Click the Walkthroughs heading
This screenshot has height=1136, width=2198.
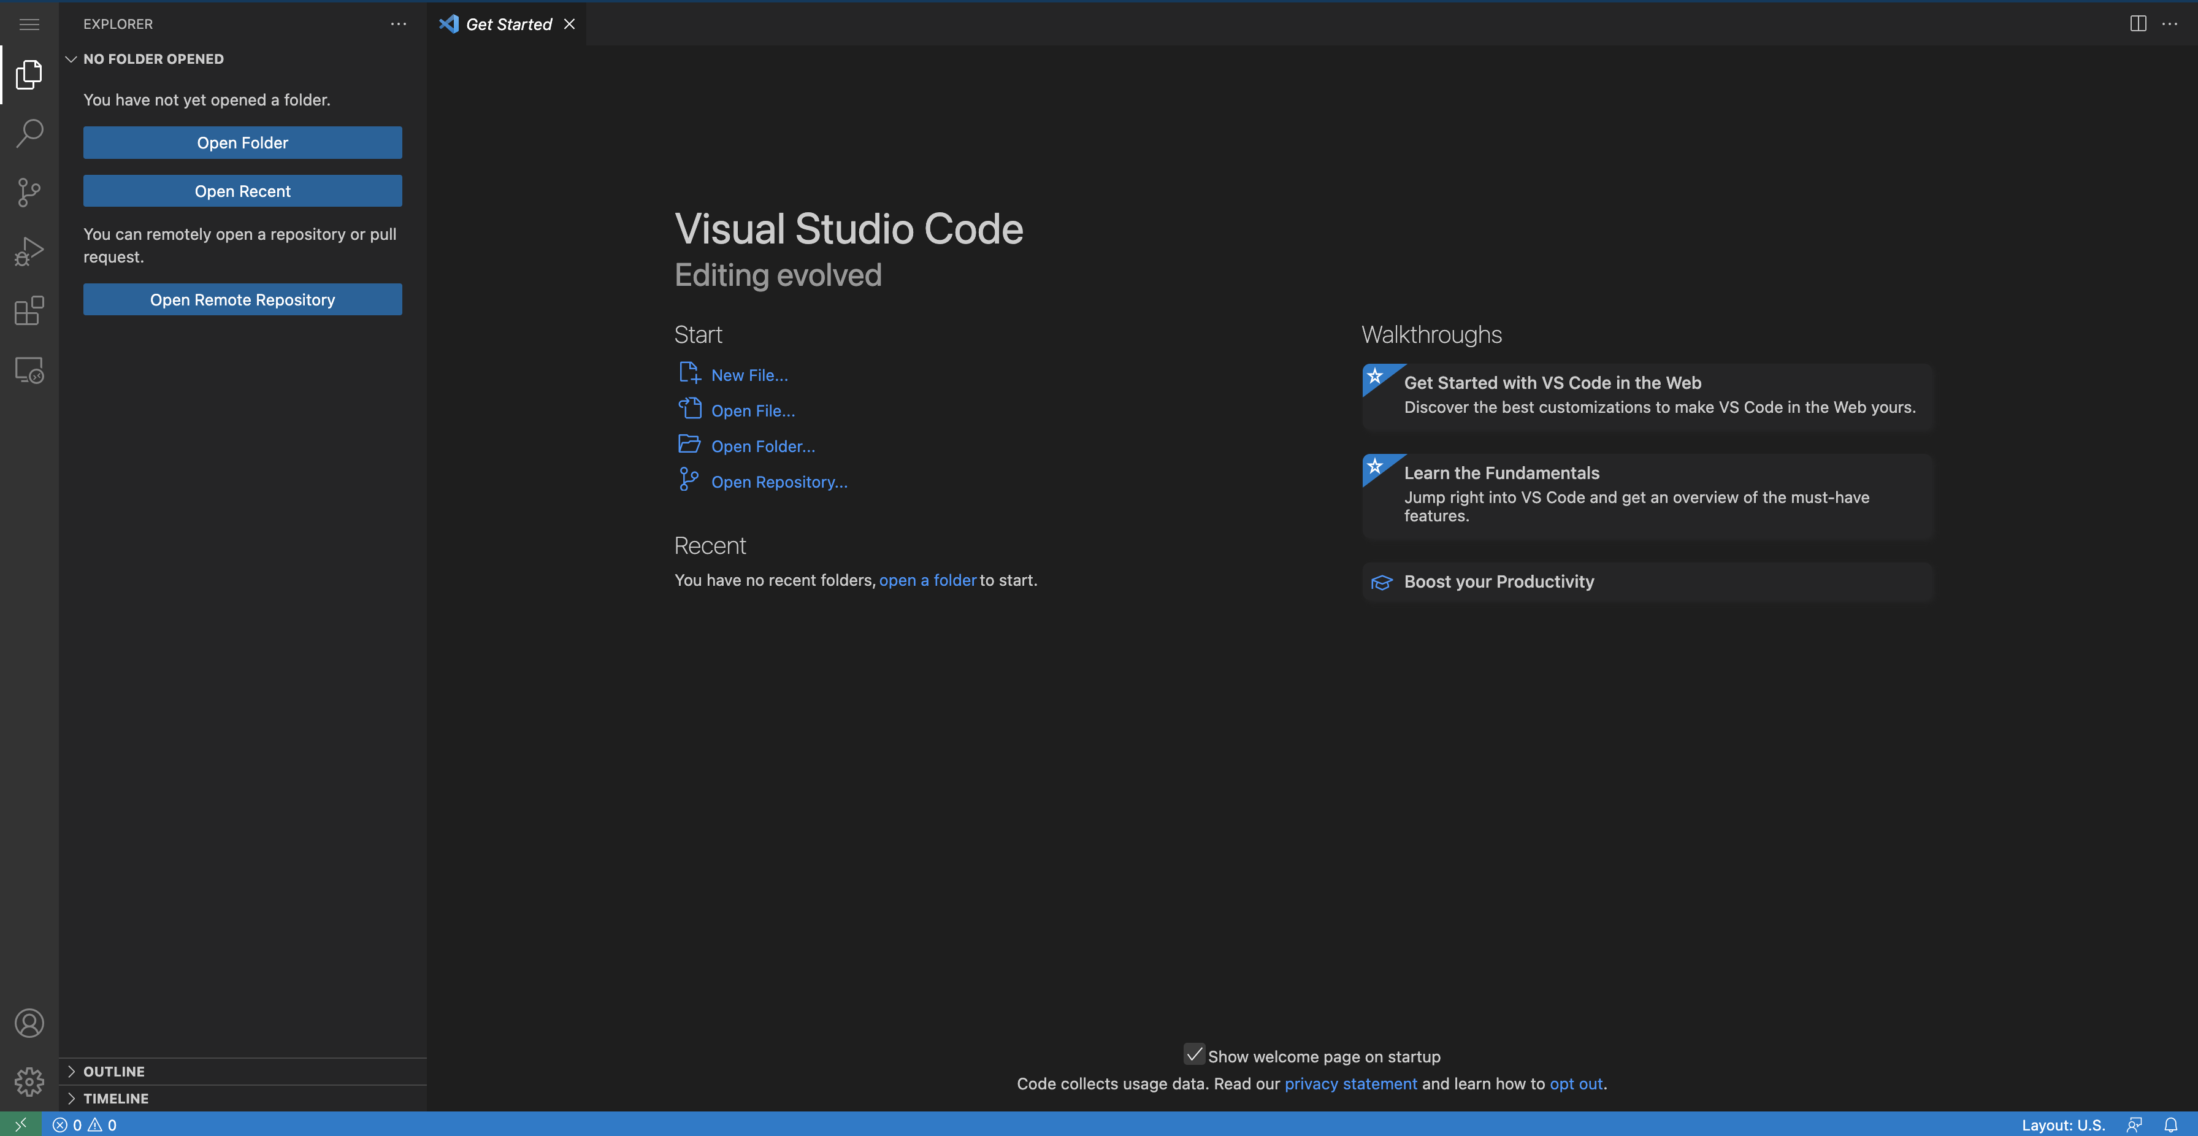(1431, 334)
